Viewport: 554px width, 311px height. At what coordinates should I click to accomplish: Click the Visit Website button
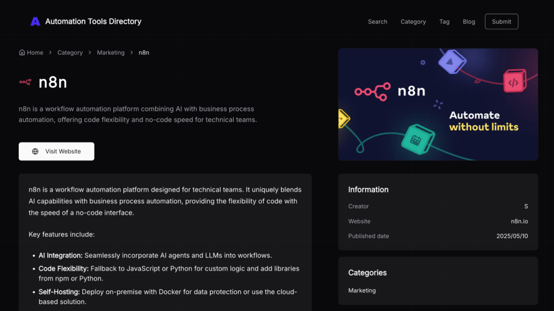(x=57, y=151)
